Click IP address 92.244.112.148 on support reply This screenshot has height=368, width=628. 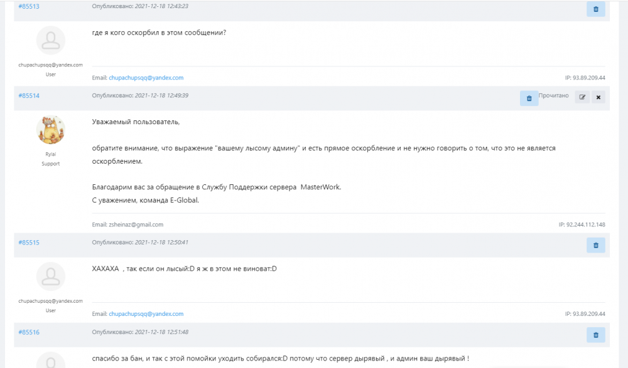(585, 224)
